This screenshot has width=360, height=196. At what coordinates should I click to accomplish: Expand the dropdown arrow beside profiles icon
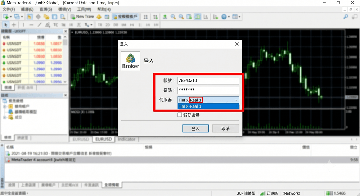click(x=22, y=17)
